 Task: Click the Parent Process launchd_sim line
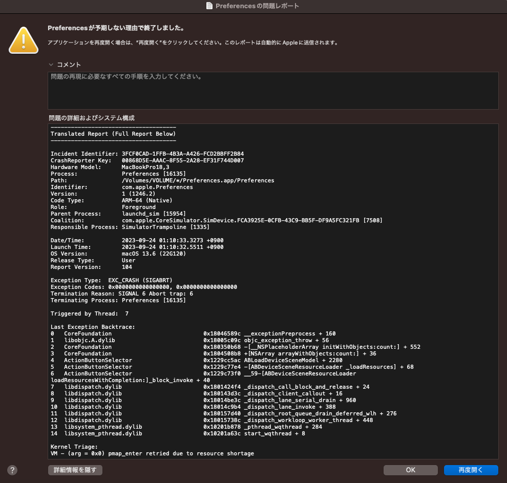click(118, 214)
